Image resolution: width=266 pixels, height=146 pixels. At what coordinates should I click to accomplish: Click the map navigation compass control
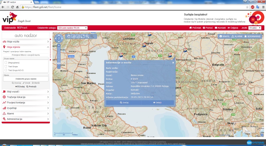coord(59,38)
